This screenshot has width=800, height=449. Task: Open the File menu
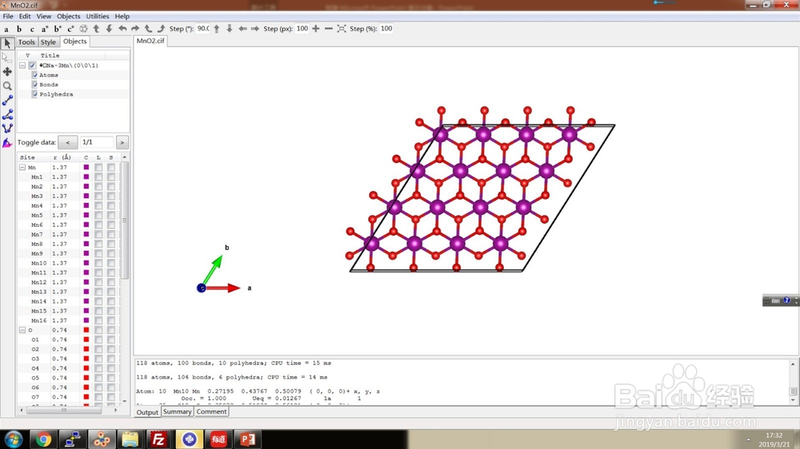click(8, 16)
